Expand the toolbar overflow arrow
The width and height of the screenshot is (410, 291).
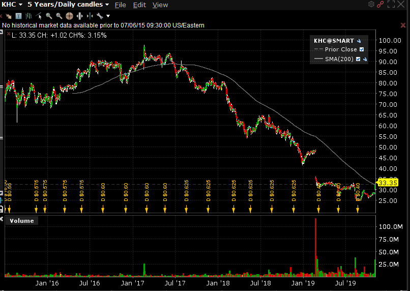(108, 16)
